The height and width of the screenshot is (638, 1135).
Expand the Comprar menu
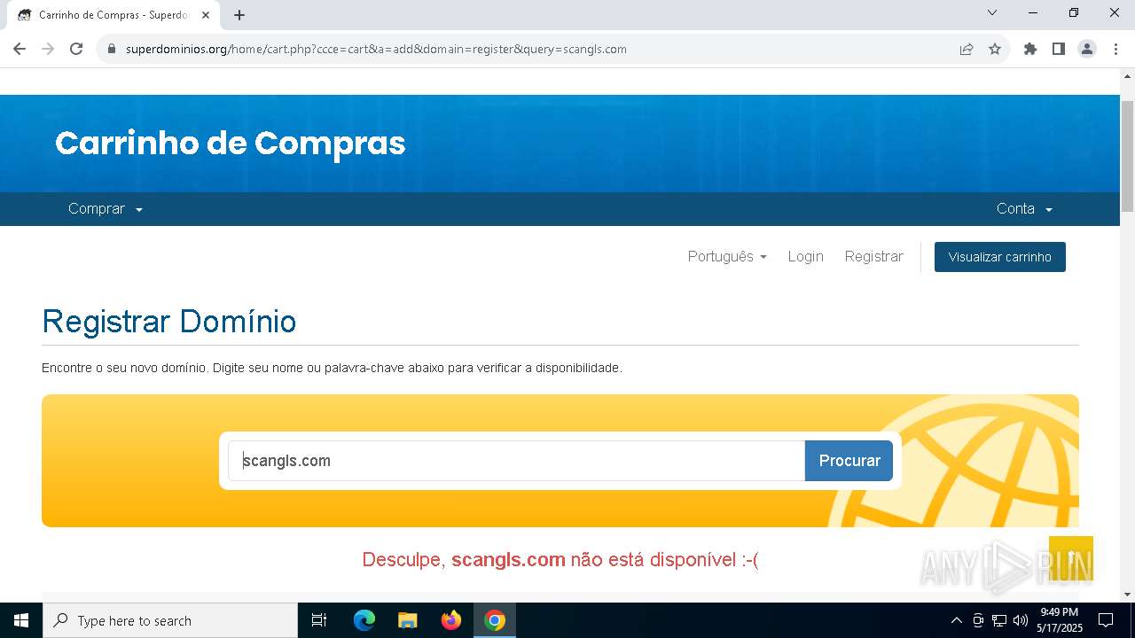105,209
